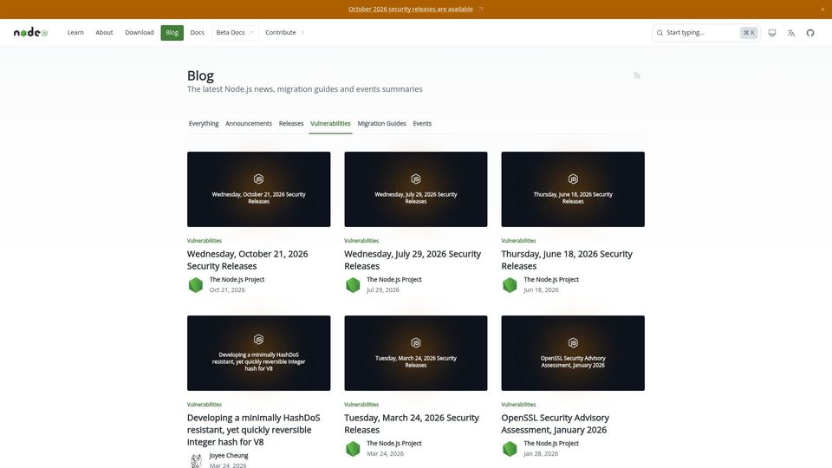This screenshot has height=468, width=832.
Task: Select the Blog nav item
Action: point(172,32)
